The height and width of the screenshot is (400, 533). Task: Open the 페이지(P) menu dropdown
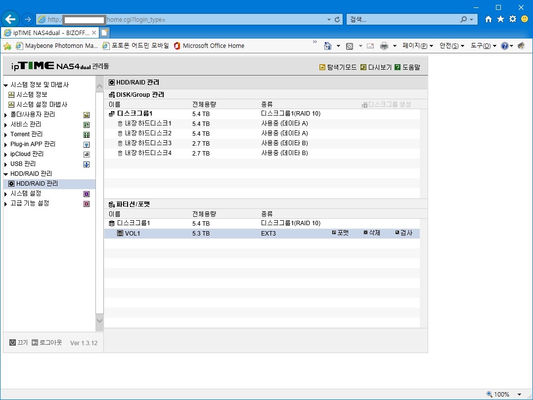pyautogui.click(x=417, y=46)
